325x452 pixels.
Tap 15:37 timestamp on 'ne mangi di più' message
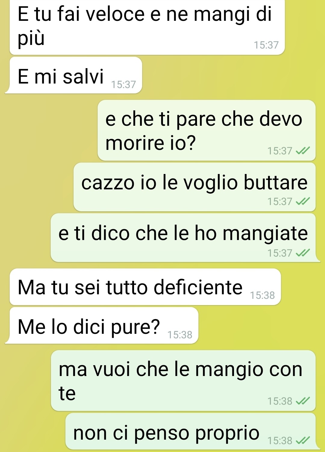pyautogui.click(x=266, y=45)
